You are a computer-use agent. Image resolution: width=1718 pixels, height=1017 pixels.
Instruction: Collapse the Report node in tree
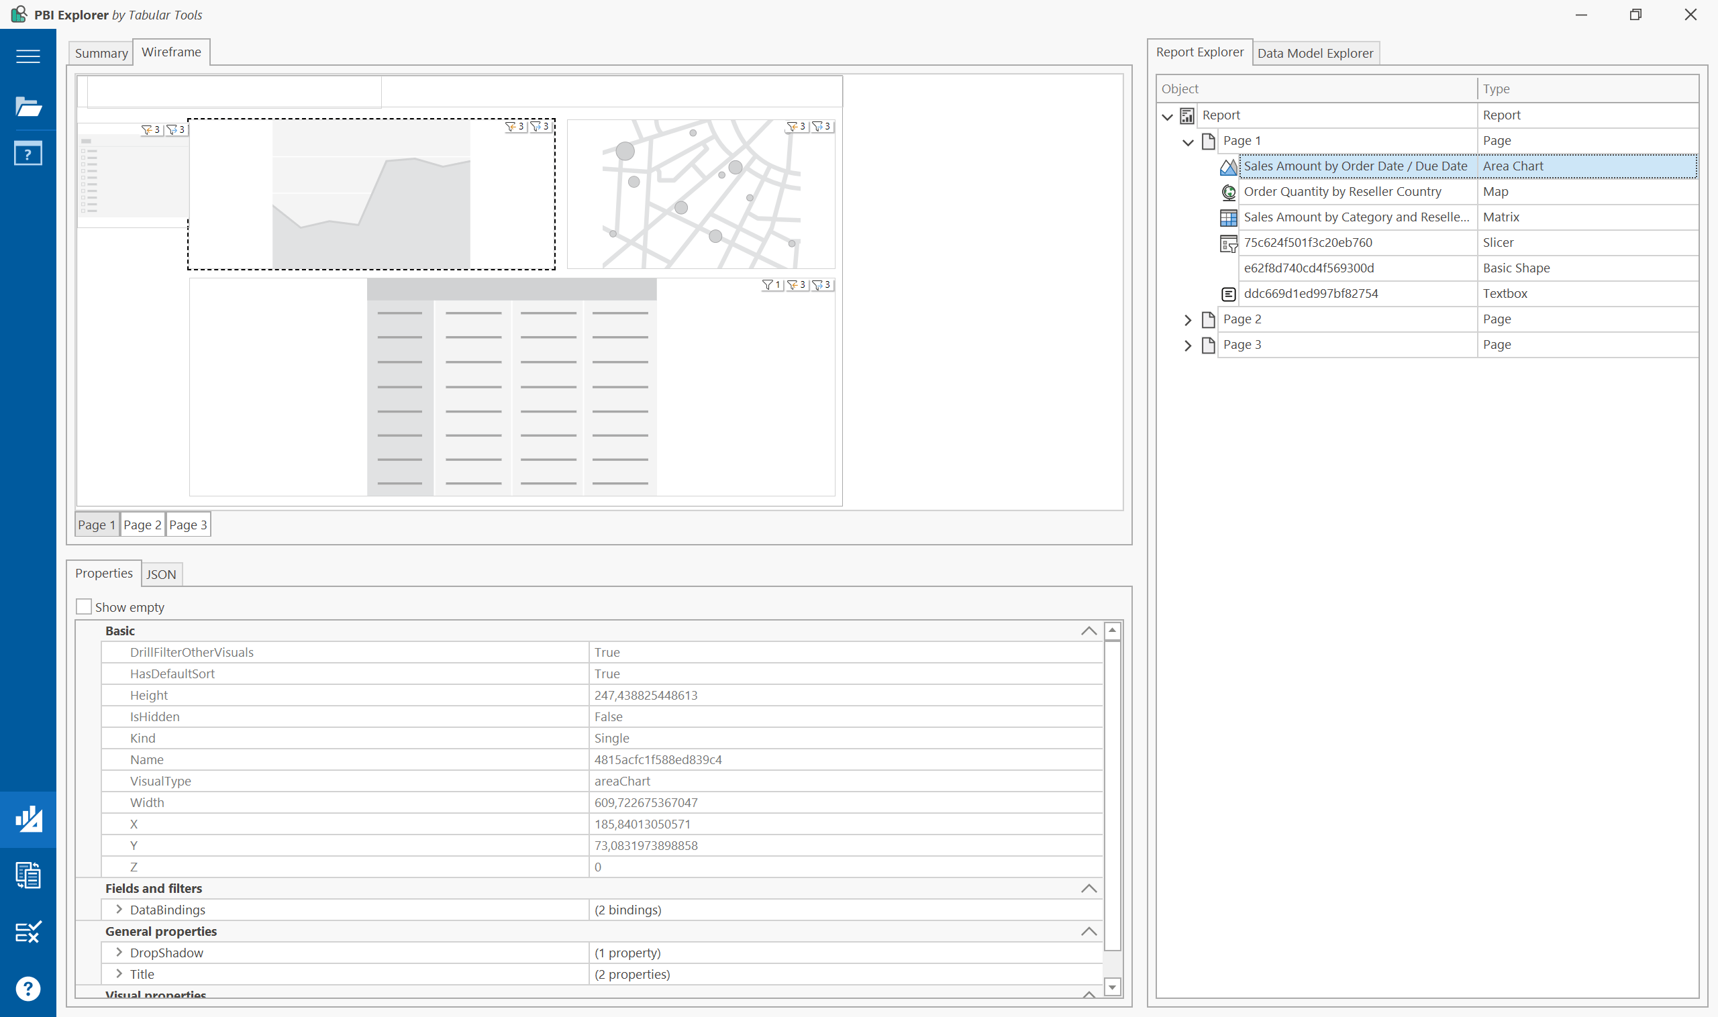pos(1168,117)
